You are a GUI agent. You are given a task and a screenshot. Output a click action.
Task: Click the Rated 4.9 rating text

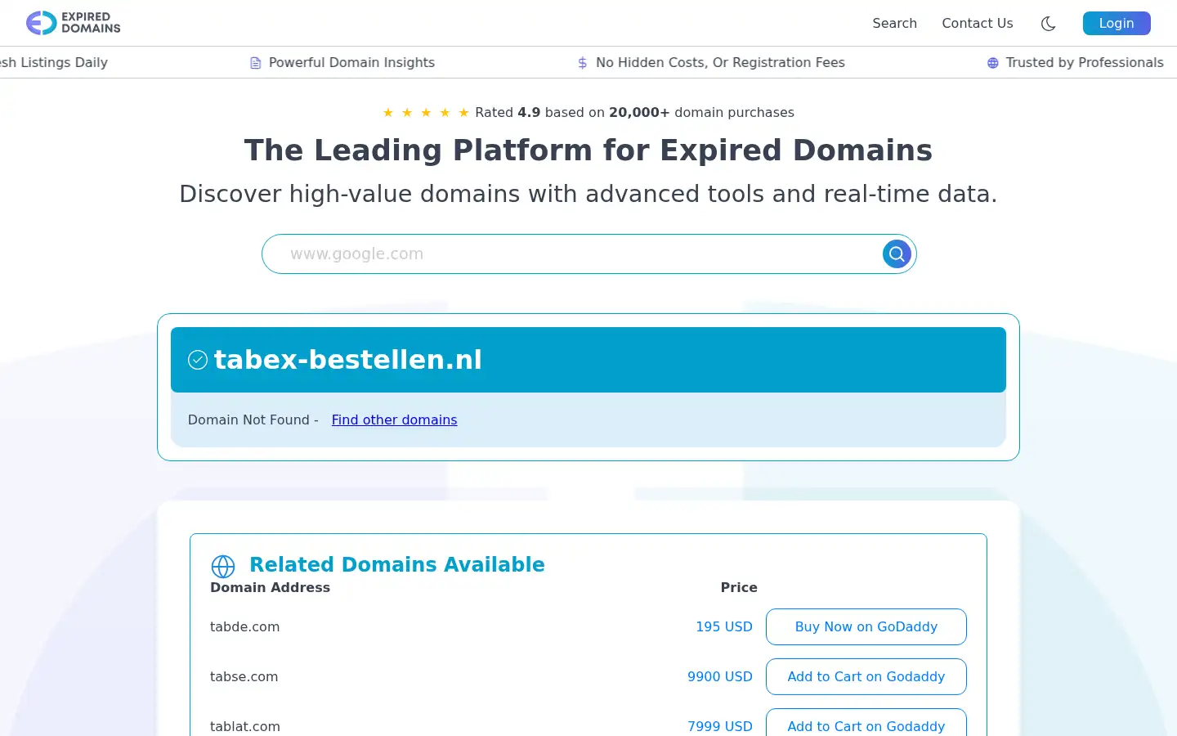coord(634,113)
